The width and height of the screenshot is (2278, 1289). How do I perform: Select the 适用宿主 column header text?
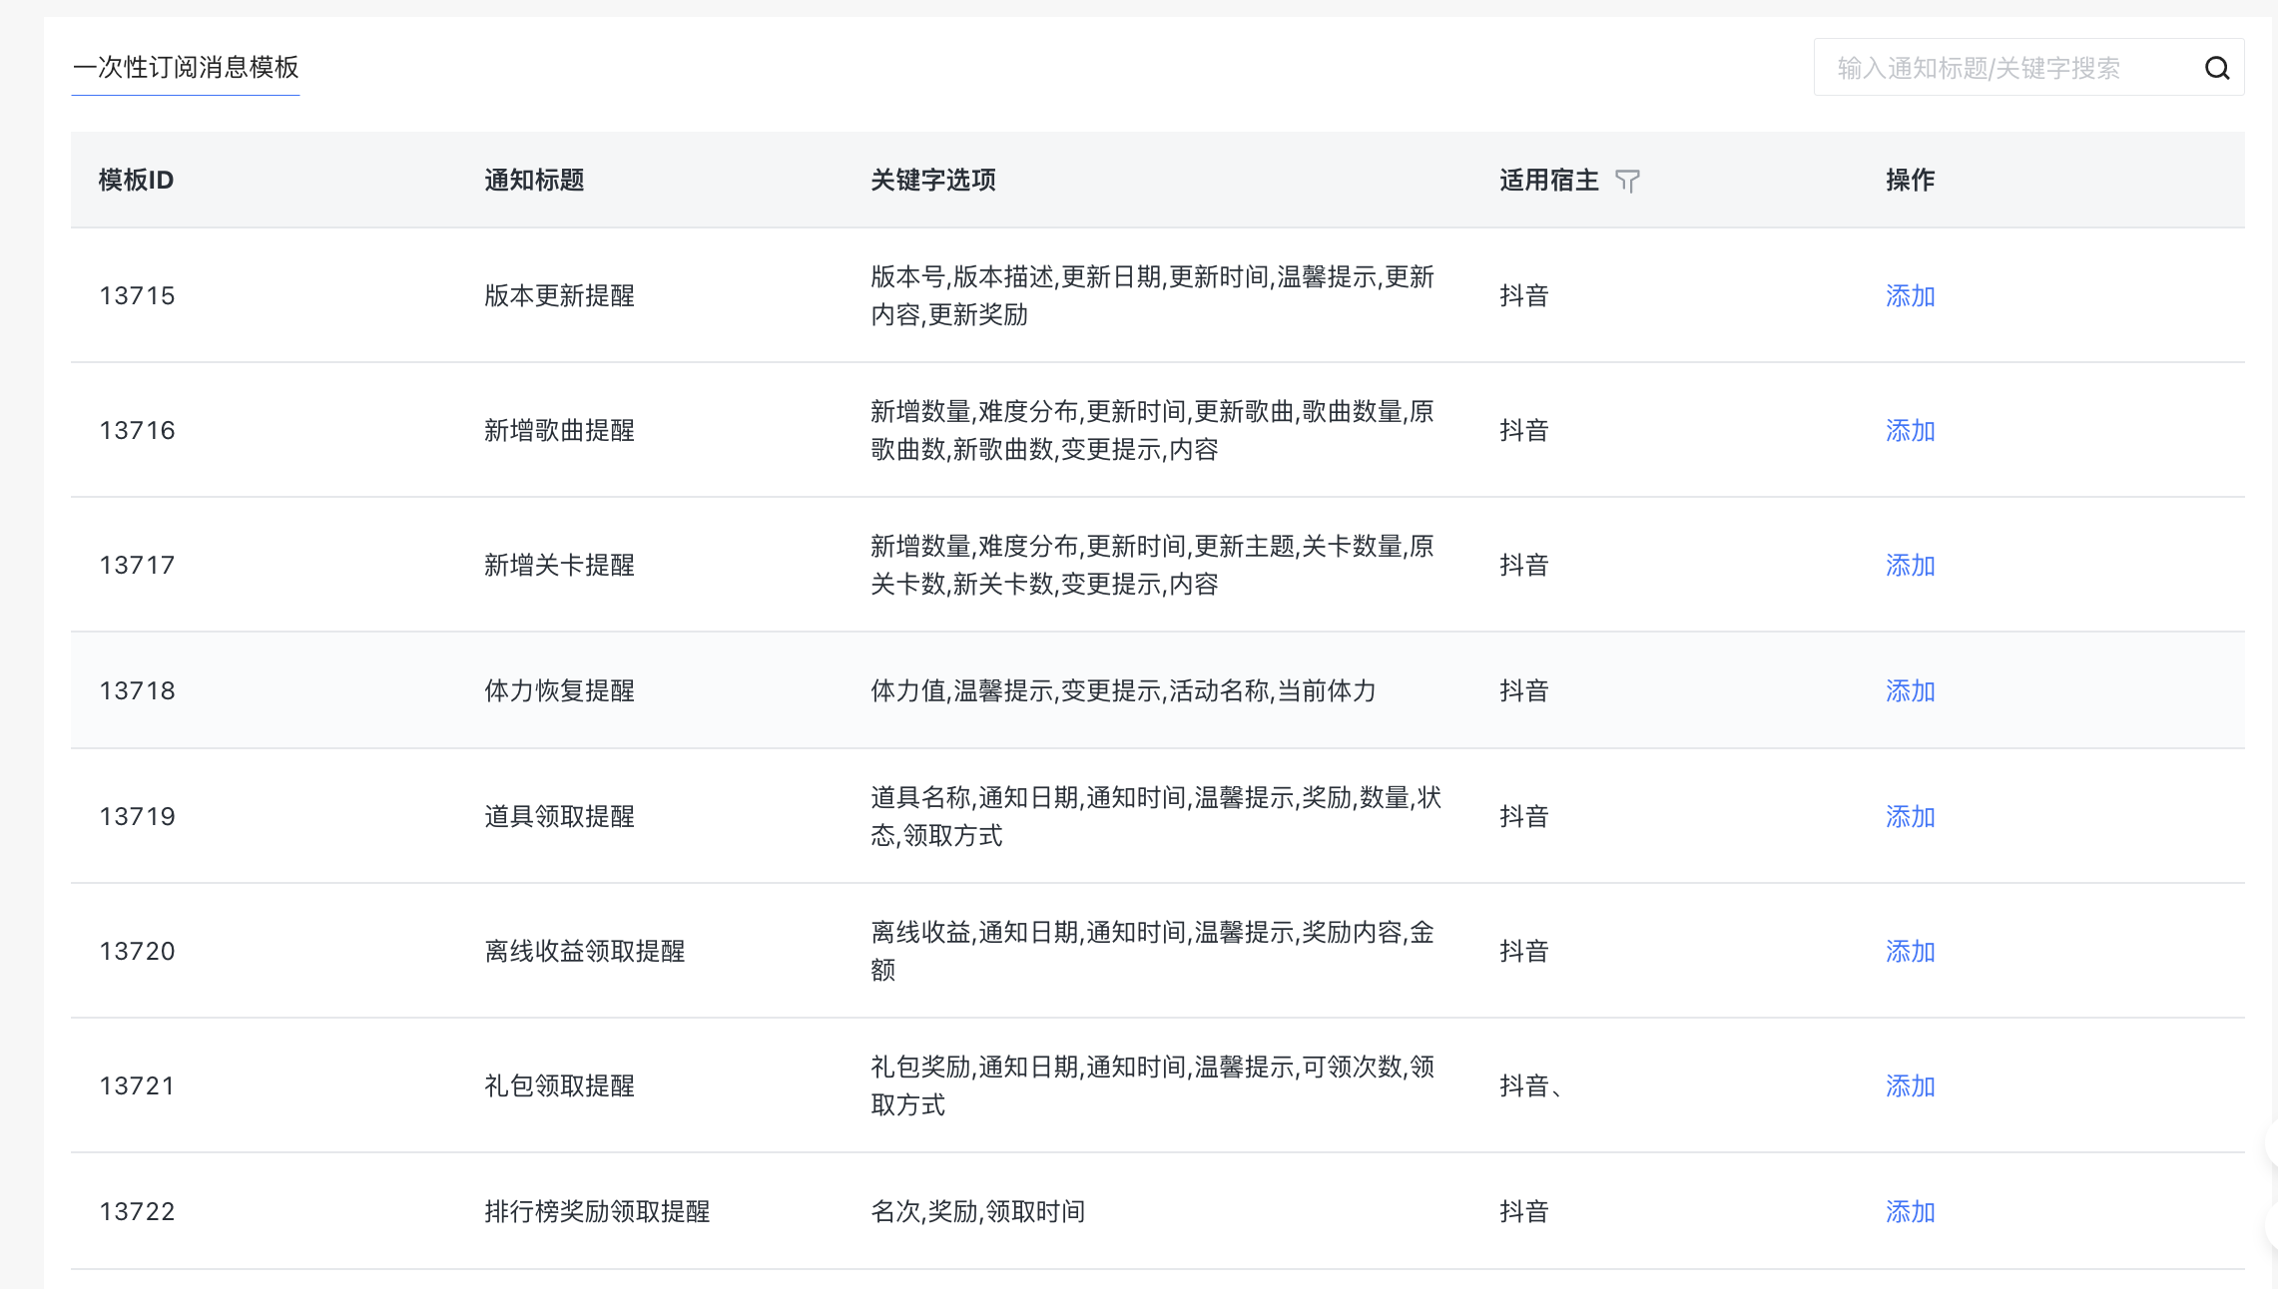coord(1549,180)
